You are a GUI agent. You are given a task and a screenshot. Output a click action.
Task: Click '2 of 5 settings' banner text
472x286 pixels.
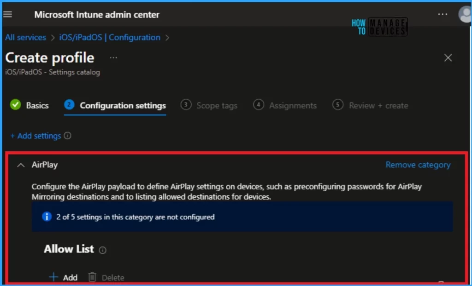[136, 217]
